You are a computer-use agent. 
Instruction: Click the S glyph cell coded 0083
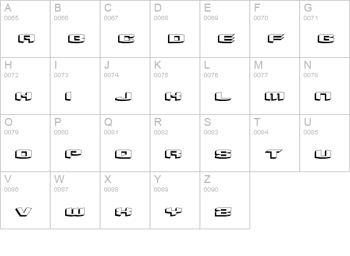pos(225,143)
